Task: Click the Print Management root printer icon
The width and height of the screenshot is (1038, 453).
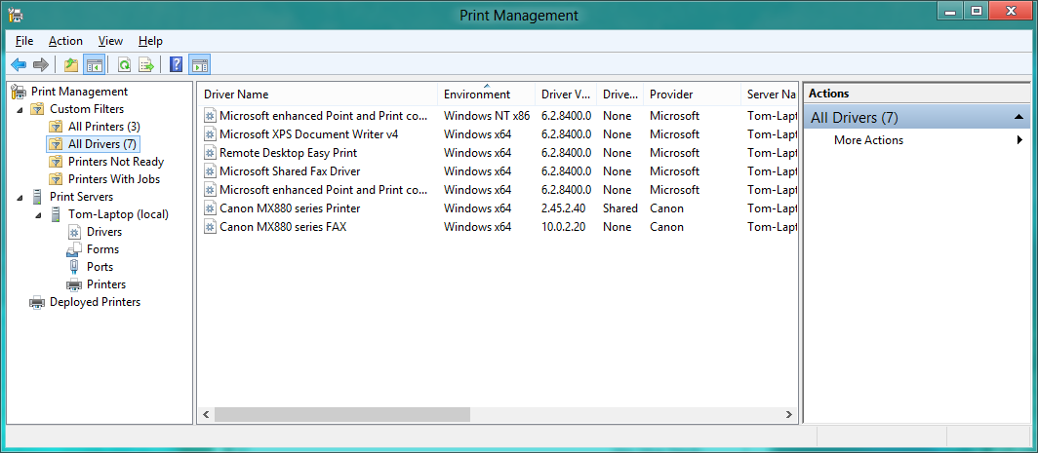Action: tap(19, 92)
